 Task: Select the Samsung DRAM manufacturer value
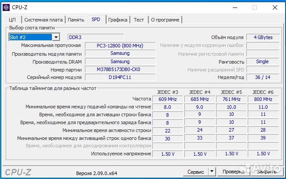point(120,62)
